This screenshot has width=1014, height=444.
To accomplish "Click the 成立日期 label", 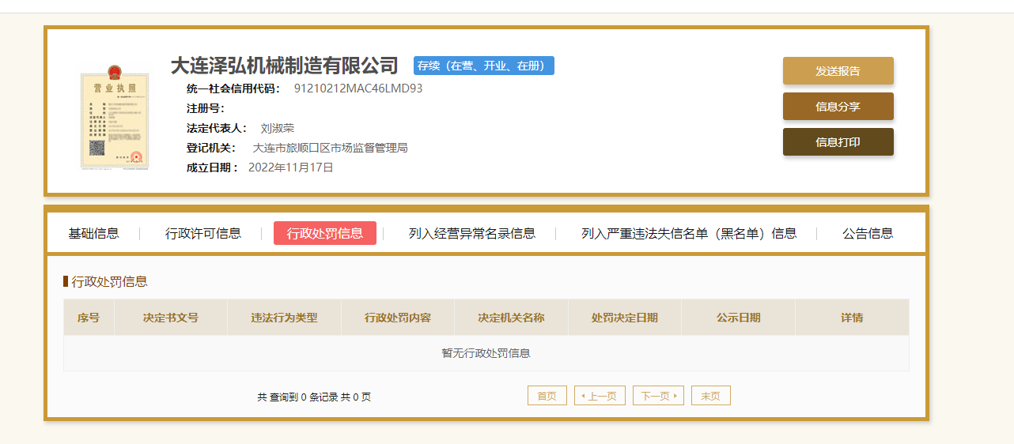I will click(x=212, y=167).
